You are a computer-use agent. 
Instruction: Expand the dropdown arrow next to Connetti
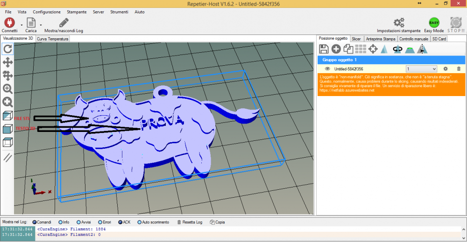(21, 25)
